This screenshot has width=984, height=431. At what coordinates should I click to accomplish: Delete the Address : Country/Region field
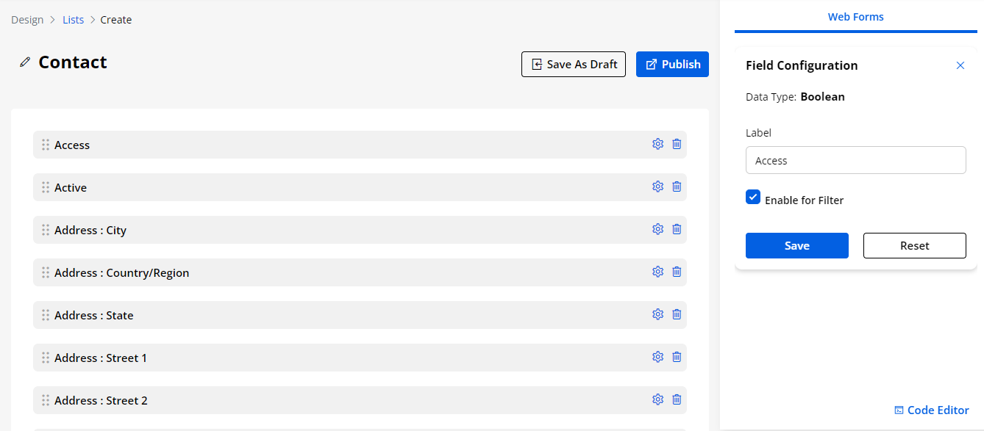(x=677, y=272)
